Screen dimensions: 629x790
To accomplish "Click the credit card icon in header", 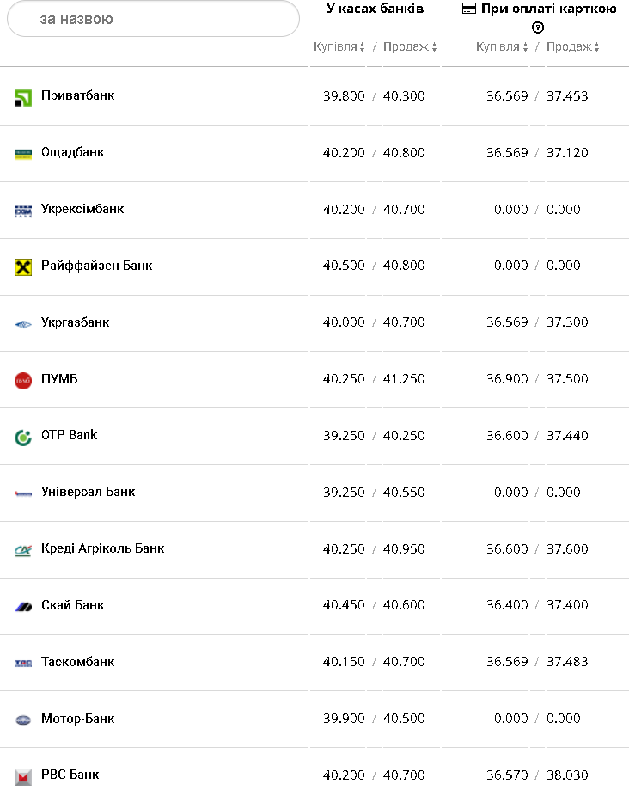I will coord(469,9).
